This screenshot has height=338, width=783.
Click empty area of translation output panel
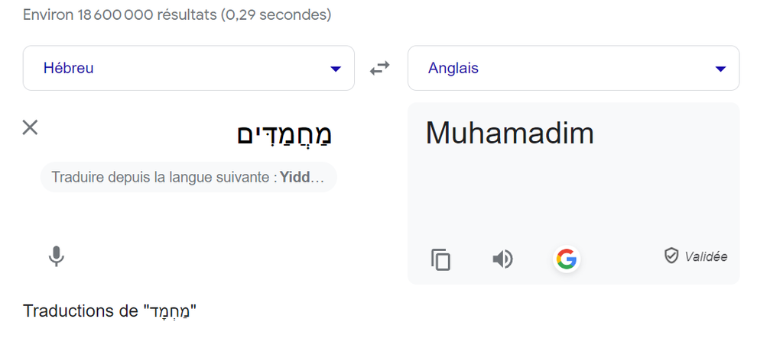(x=573, y=198)
